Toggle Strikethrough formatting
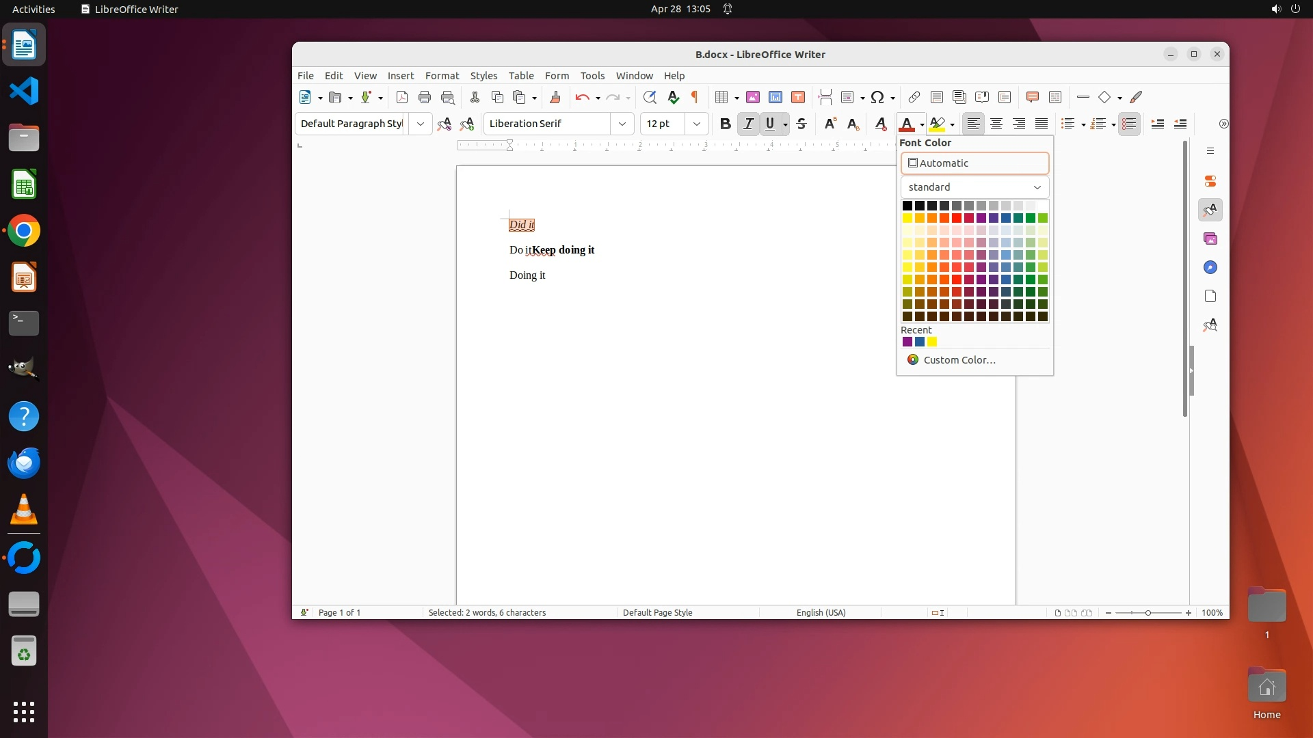The height and width of the screenshot is (738, 1313). [801, 124]
